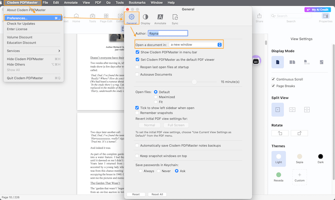
Task: Click the Reset button
Action: (x=136, y=194)
